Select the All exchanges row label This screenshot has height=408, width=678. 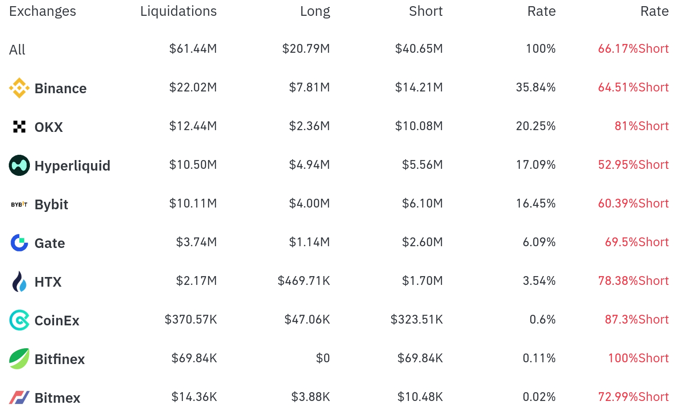tap(17, 50)
